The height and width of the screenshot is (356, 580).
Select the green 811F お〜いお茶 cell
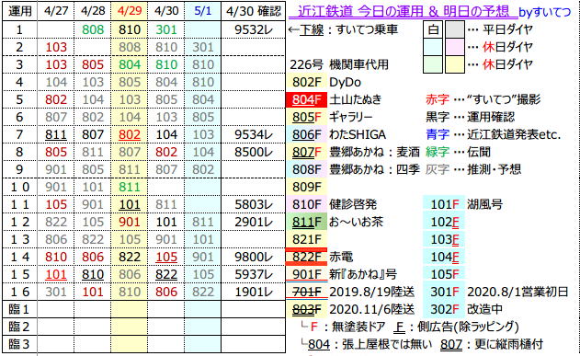(x=306, y=222)
